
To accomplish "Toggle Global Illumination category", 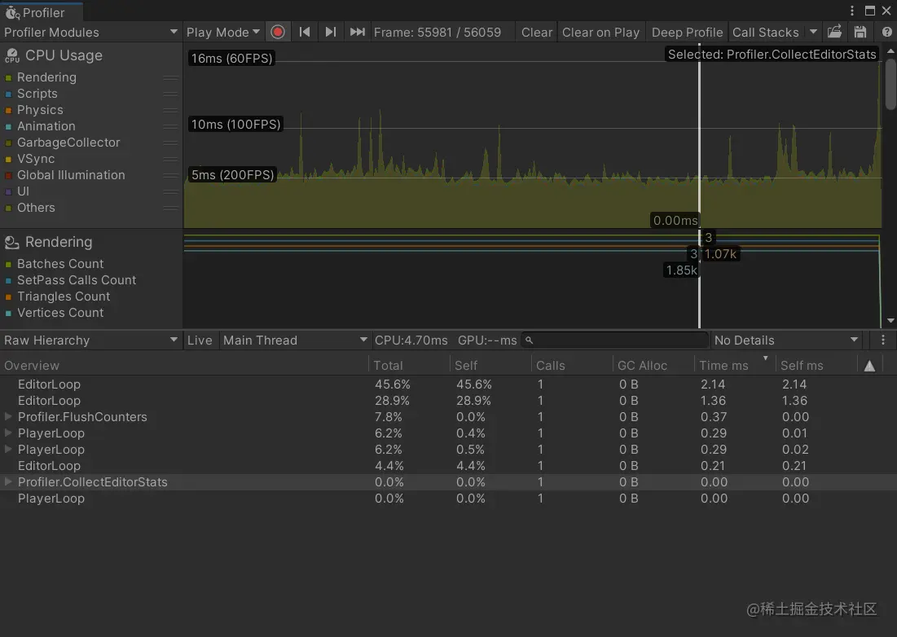I will coord(9,176).
